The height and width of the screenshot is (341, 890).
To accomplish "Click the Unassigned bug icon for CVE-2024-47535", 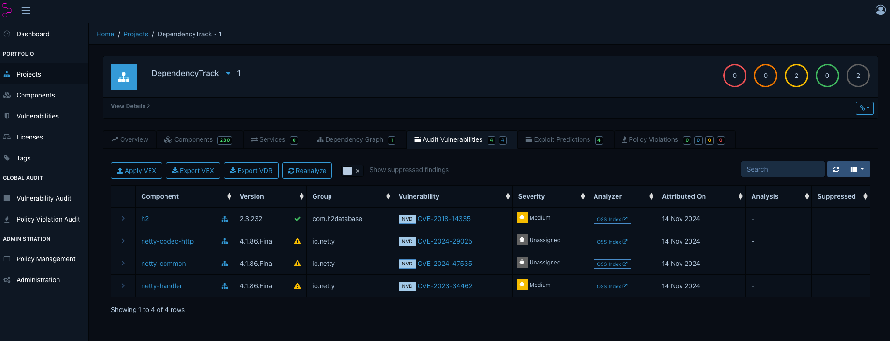I will 522,262.
